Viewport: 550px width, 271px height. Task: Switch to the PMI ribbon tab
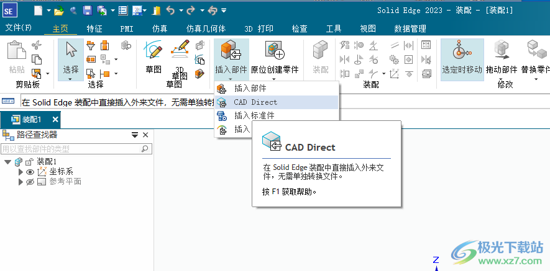click(127, 29)
